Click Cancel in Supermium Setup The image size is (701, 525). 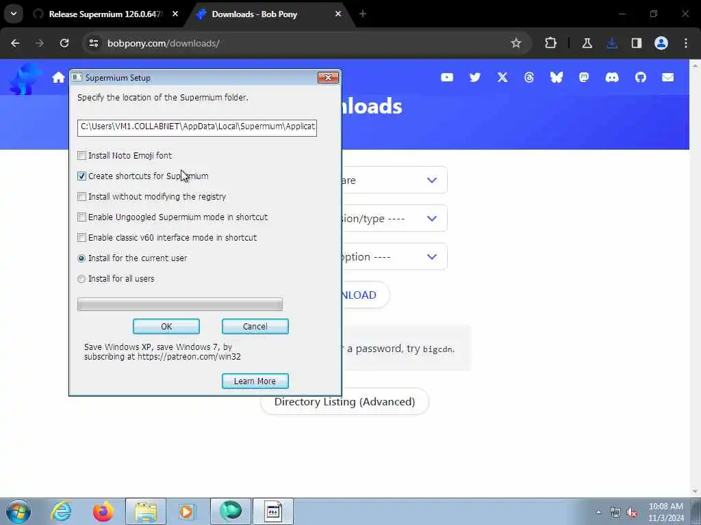[255, 326]
